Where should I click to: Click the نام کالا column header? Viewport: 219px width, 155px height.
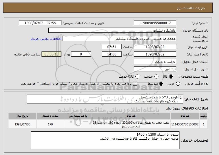[131, 116]
